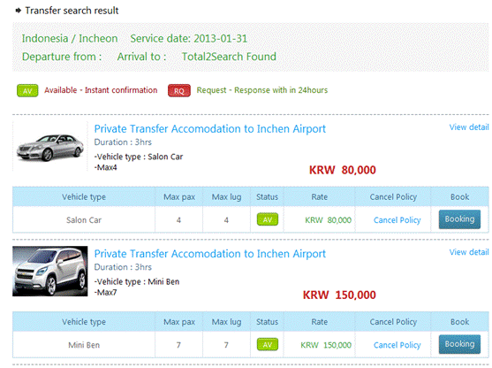The width and height of the screenshot is (492, 368).
Task: Open Cancel Policy link for Mini Ben
Action: [397, 345]
